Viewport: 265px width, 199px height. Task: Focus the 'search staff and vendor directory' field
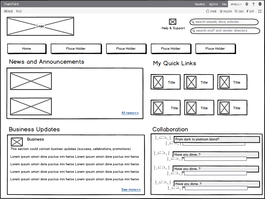point(225,31)
